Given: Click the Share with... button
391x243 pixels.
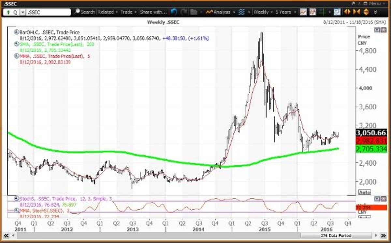Looking at the screenshot, I should (x=153, y=12).
